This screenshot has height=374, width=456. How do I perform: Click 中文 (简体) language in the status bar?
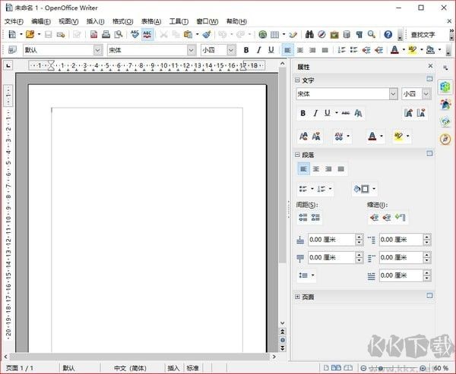point(131,368)
